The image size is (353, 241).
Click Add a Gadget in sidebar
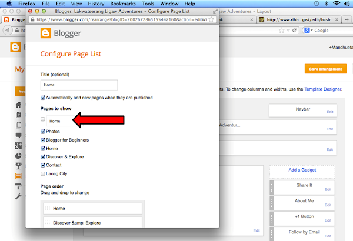tap(302, 170)
